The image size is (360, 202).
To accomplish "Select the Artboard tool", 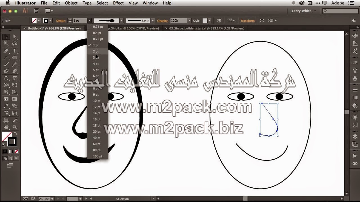I will pyautogui.click(x=6, y=120).
